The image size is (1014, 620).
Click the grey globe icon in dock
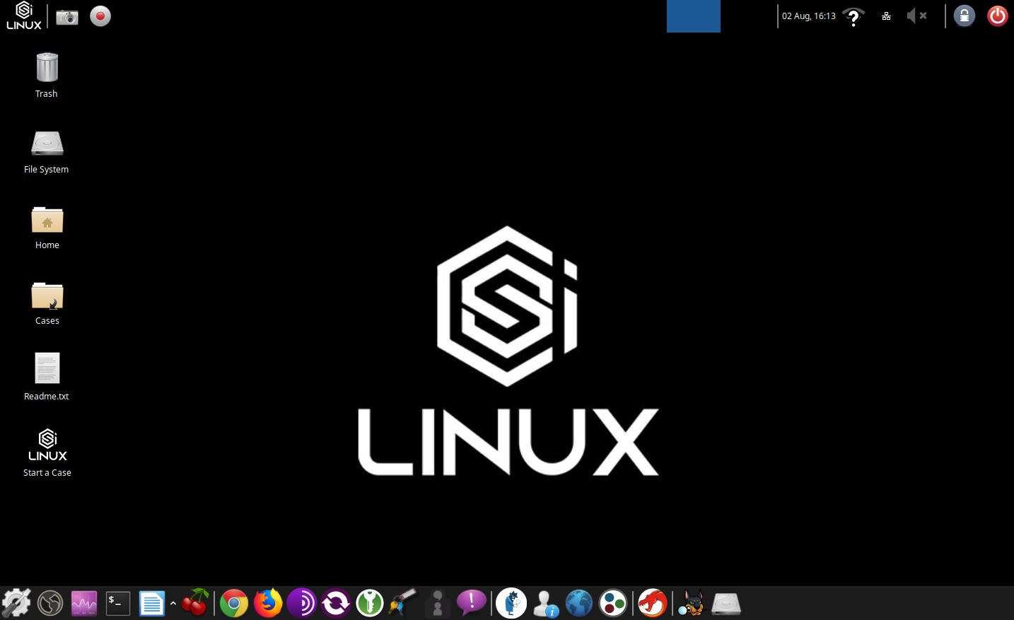(50, 603)
